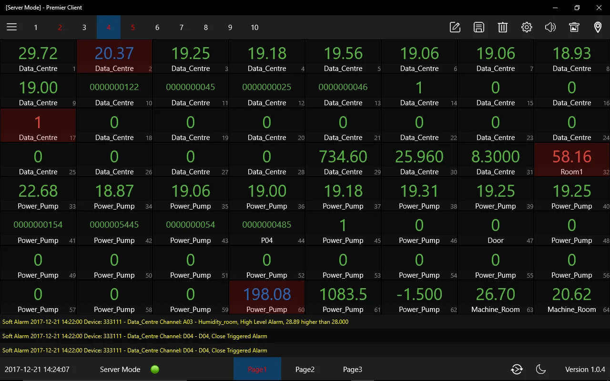610x381 pixels.
Task: Select the Room1 tile showing 58.16
Action: (x=572, y=160)
